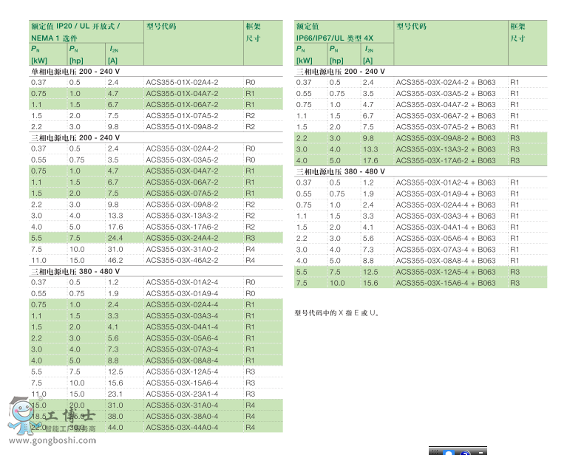Click current value 23.1 in left table
Image resolution: width=584 pixels, height=455 pixels.
(115, 394)
